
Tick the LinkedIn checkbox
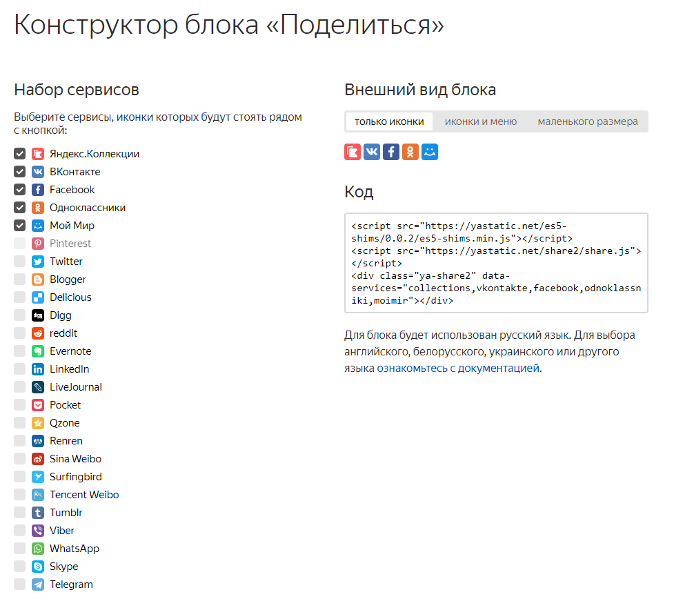(20, 369)
